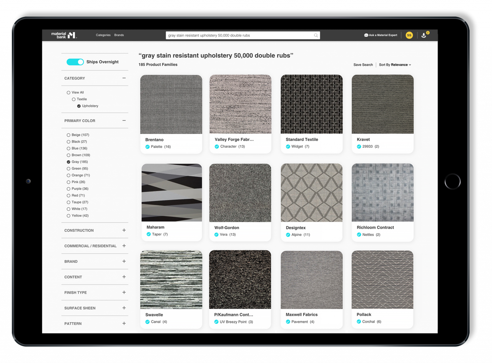This screenshot has width=492, height=363.
Task: Click the checkmark icon beside Taper
Action: point(149,234)
